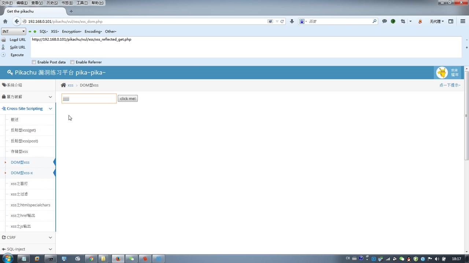Viewport: 469px width, 263px height.
Task: Click the HackBar Split URL icon
Action: click(3, 47)
